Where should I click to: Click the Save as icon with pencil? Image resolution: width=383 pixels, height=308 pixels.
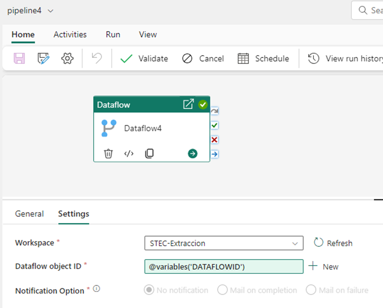(43, 59)
